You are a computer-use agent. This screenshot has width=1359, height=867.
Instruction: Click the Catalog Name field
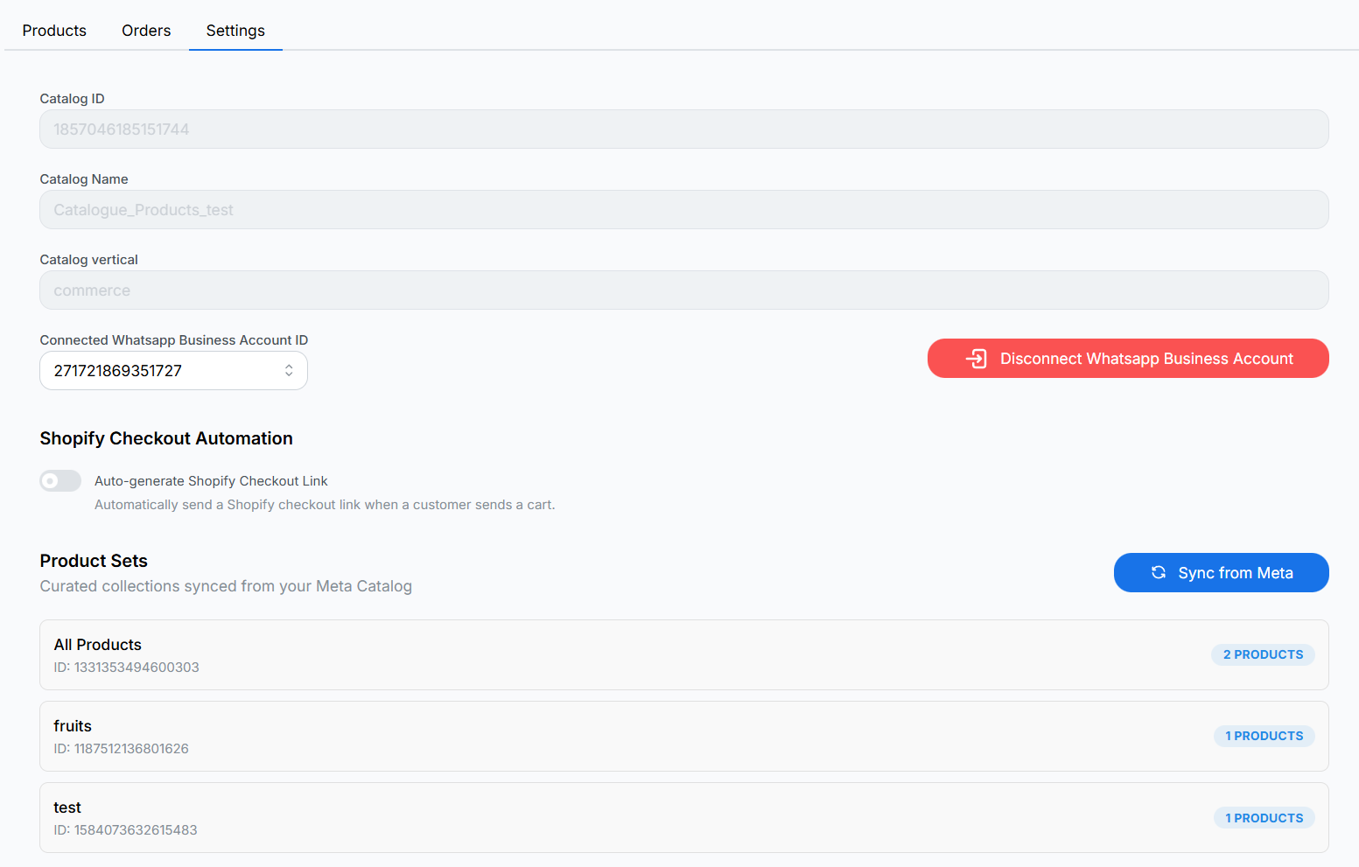(683, 210)
